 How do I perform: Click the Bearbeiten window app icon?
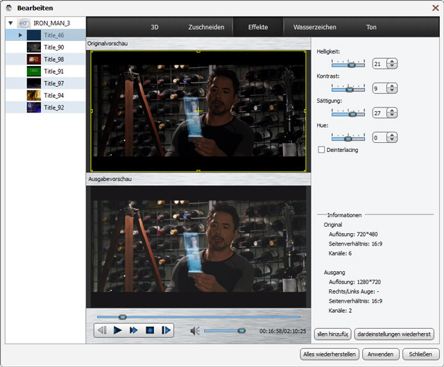9,8
